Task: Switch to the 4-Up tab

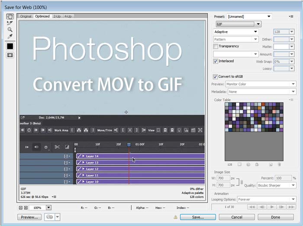Action: (68, 16)
